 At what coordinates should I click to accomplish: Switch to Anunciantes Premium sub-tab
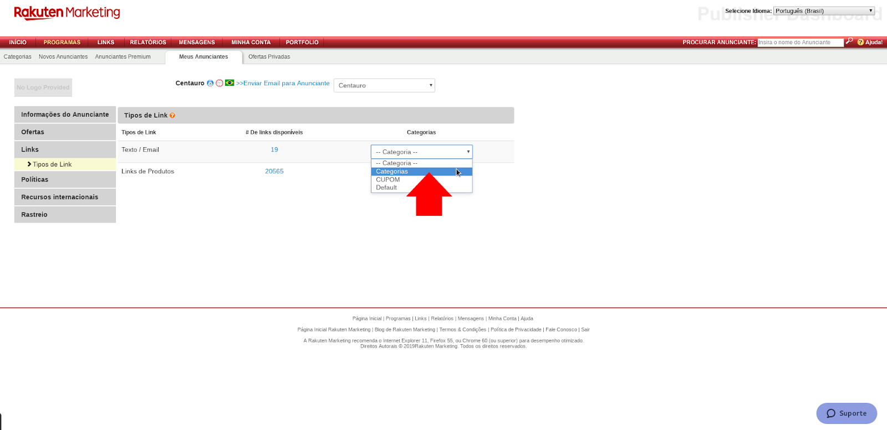tap(123, 56)
